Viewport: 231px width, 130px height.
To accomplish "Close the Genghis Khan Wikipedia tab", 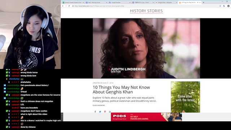I will coord(176,3).
